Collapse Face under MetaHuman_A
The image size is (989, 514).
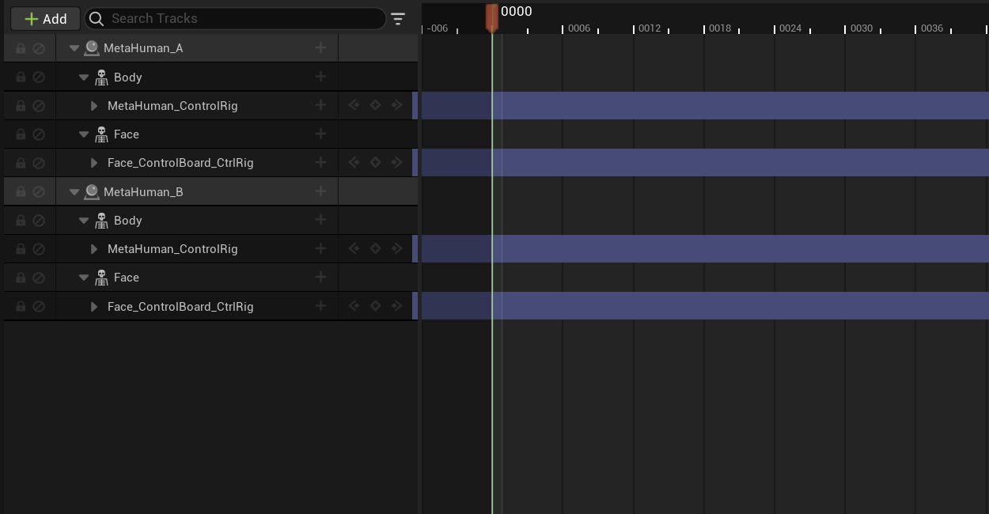(84, 134)
